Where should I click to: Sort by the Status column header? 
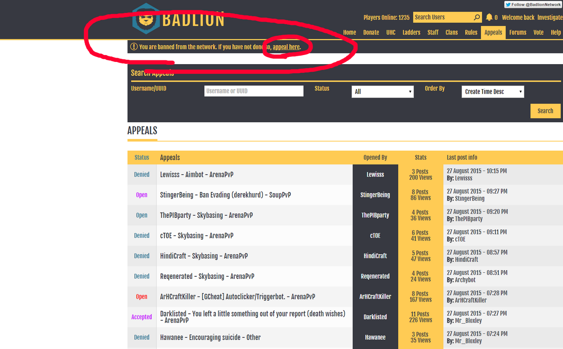point(142,158)
